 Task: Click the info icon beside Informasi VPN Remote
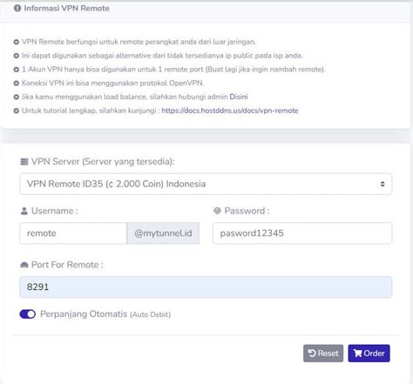(x=17, y=8)
